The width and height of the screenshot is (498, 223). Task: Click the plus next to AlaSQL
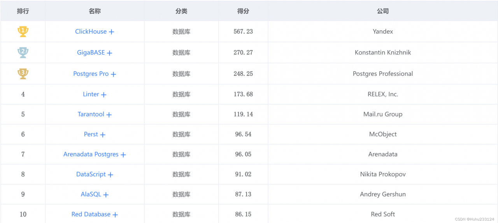click(x=106, y=195)
